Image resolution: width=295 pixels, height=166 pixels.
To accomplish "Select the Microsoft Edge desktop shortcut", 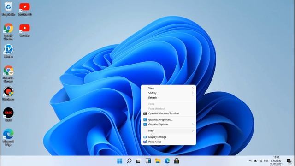I will [8, 137].
